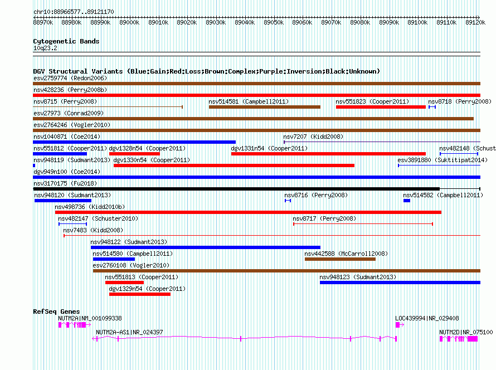The image size is (496, 370).
Task: Click the small nsv8716 (Perry2008) blue marker
Action: 288,201
